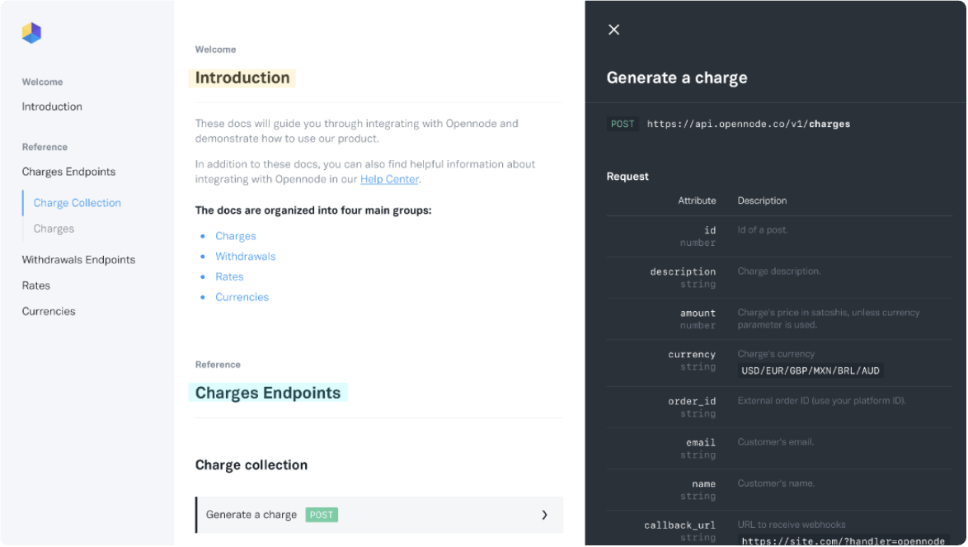The height and width of the screenshot is (547, 968).
Task: Close the Generate a charge panel
Action: pos(613,30)
